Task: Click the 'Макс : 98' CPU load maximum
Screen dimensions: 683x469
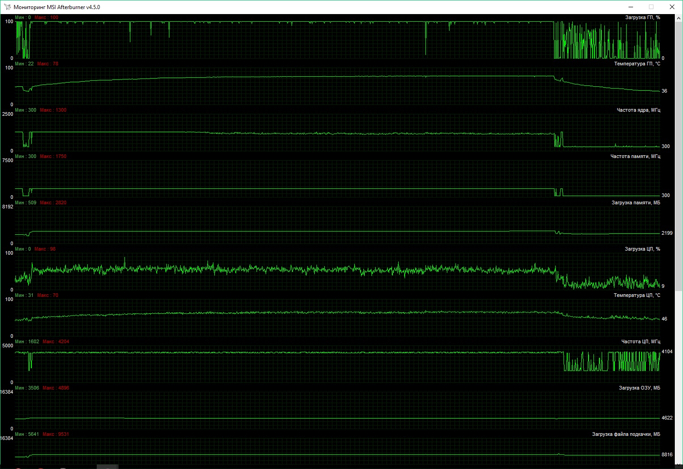Action: click(x=45, y=249)
